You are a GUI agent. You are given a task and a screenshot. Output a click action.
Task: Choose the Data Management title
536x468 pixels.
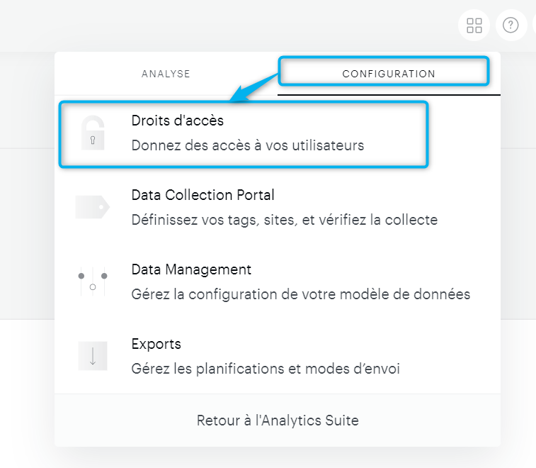coord(191,269)
